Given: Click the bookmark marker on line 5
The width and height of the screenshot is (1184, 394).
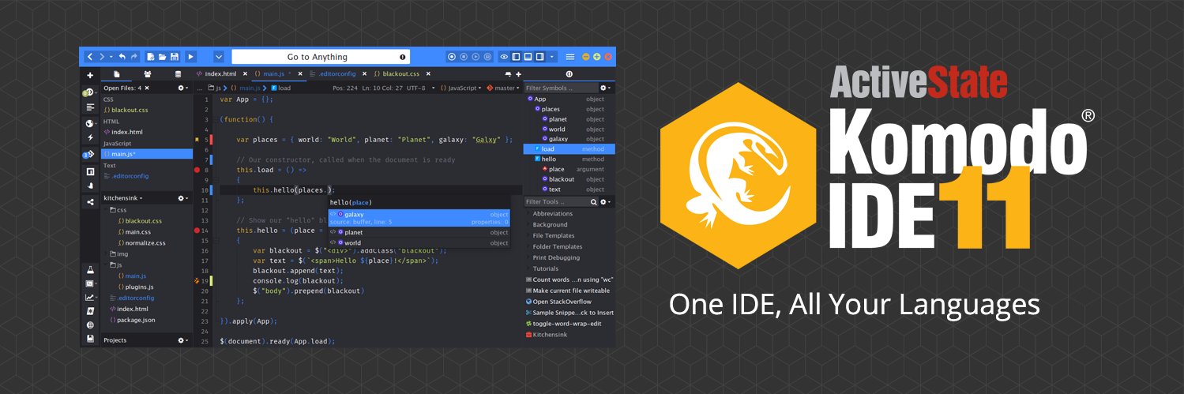Looking at the screenshot, I should click(197, 140).
